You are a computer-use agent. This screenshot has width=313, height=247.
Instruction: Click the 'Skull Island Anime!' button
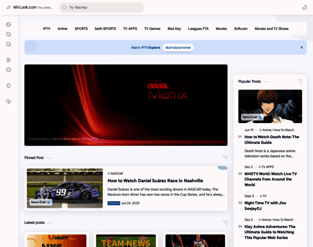tap(178, 47)
